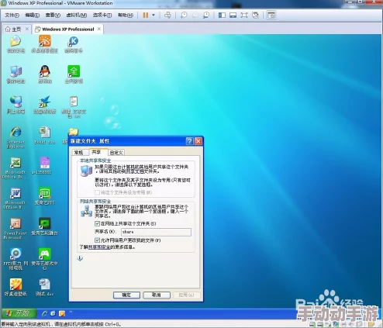Image resolution: width=383 pixels, height=328 pixels.
Task: Click the question mark help button in dialog
Action: [x=189, y=141]
